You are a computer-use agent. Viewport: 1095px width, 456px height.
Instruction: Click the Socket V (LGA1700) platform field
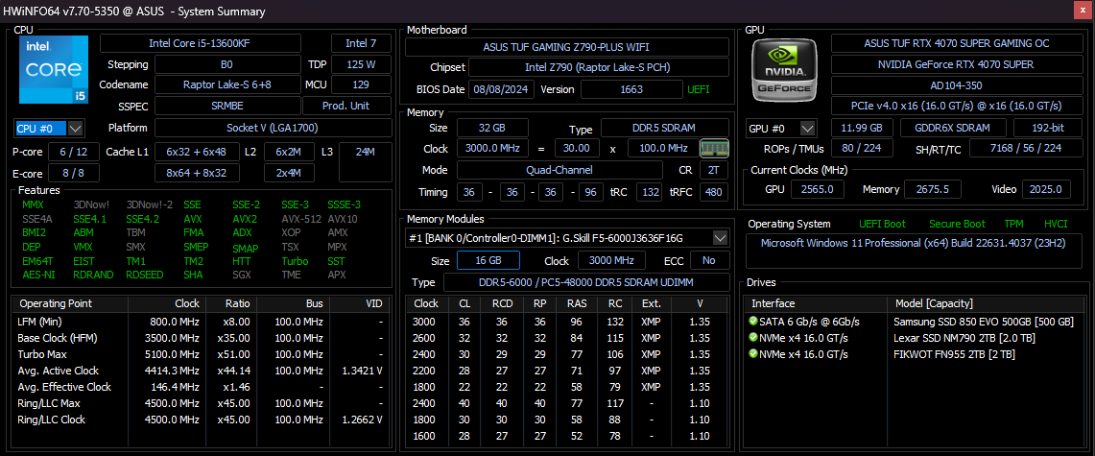pos(274,129)
